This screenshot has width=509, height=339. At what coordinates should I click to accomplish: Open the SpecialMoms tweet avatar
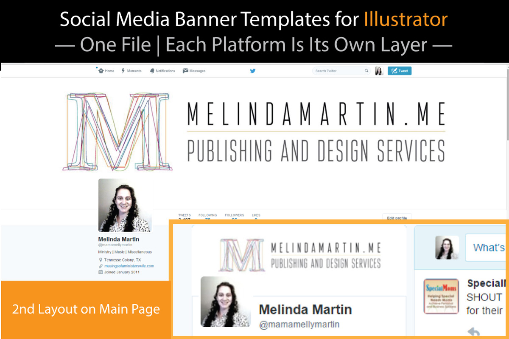tap(441, 296)
